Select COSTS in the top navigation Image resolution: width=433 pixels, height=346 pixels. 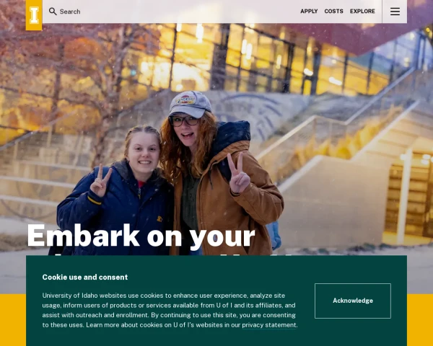pyautogui.click(x=333, y=12)
